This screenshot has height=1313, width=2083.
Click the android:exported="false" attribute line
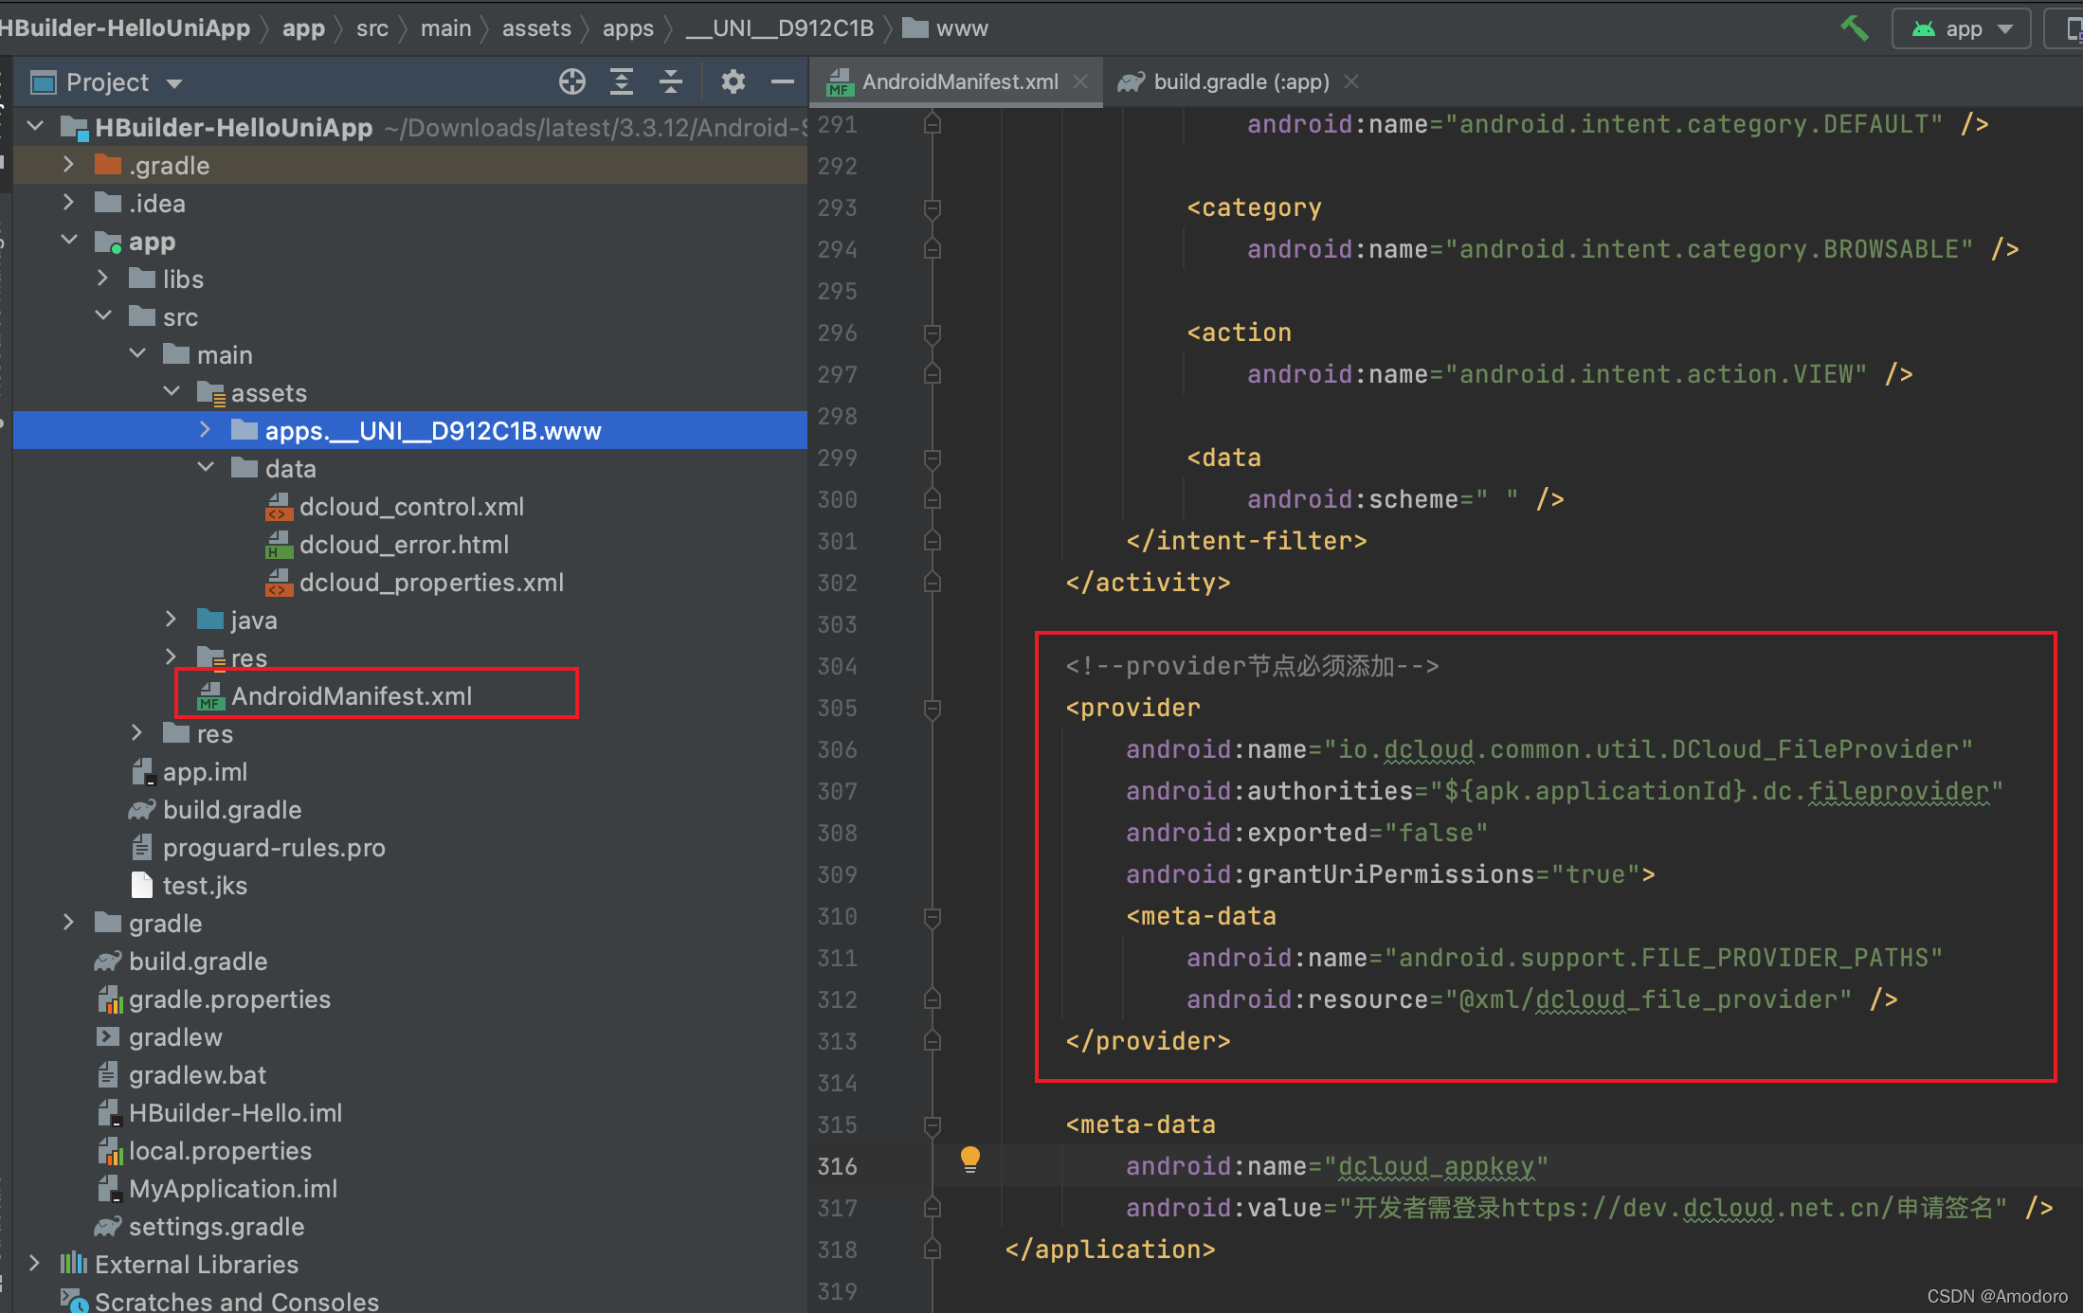(x=1307, y=833)
